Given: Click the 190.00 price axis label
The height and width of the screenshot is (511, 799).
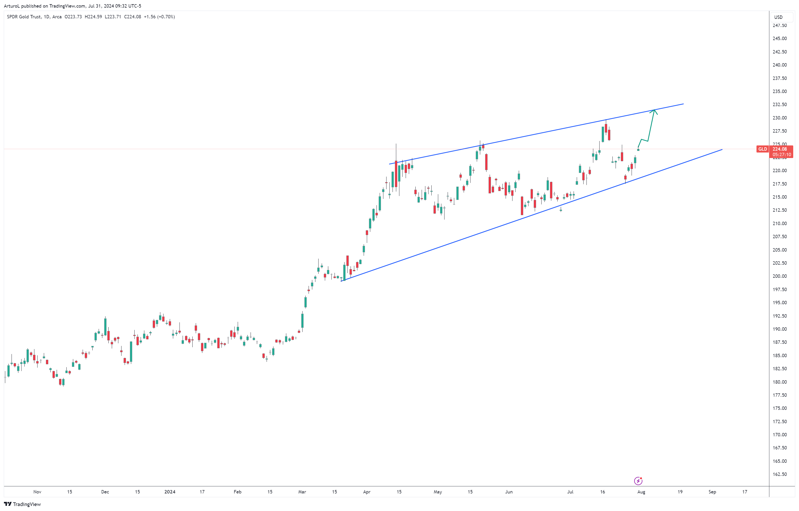Looking at the screenshot, I should coord(779,329).
